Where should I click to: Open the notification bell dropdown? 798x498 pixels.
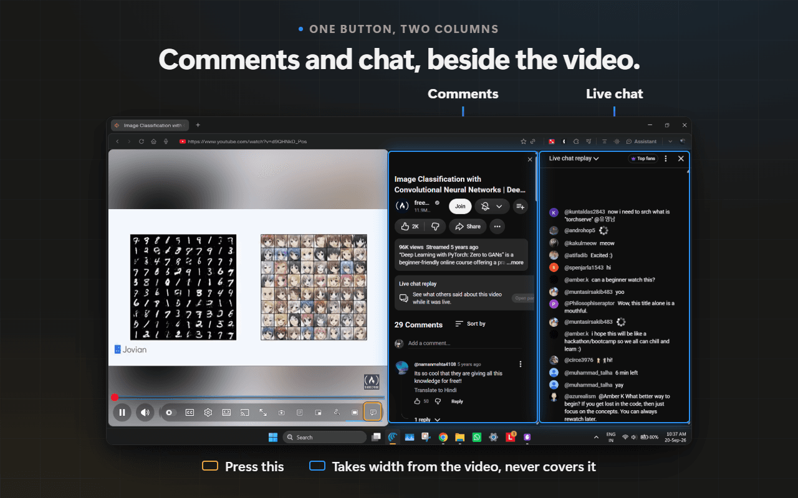tap(492, 206)
